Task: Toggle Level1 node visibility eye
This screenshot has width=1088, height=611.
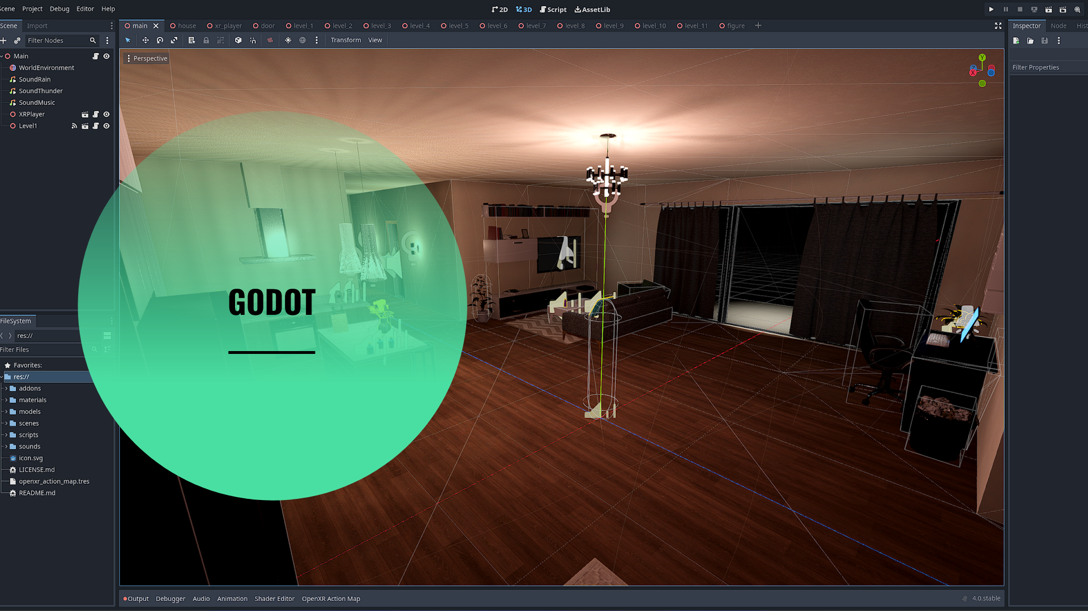Action: click(106, 126)
